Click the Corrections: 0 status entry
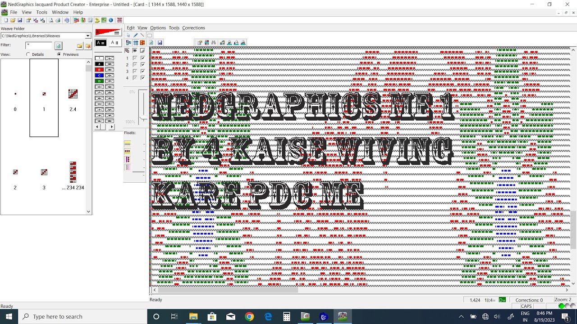Screen dimensions: 577x324 529,300
